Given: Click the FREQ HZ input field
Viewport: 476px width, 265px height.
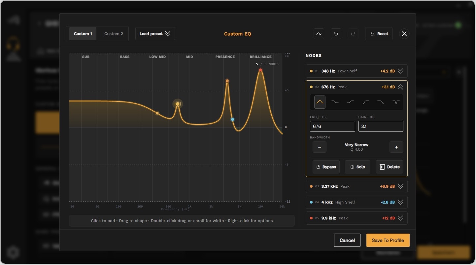Looking at the screenshot, I should click(x=332, y=126).
